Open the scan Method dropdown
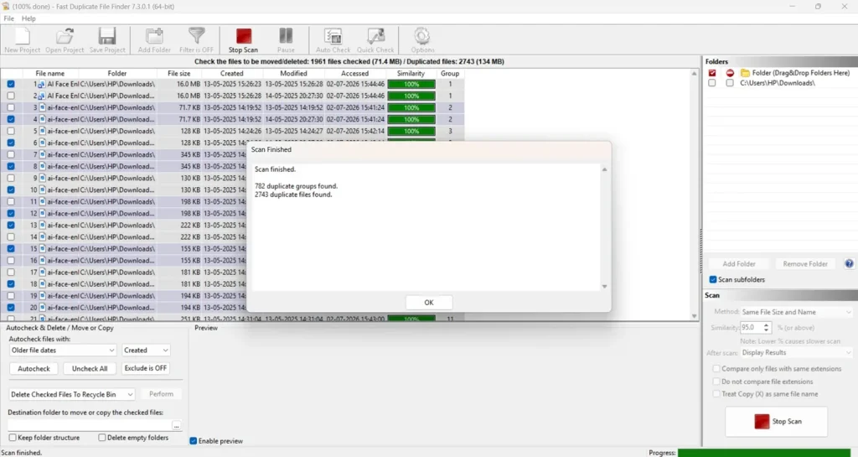 (x=796, y=312)
